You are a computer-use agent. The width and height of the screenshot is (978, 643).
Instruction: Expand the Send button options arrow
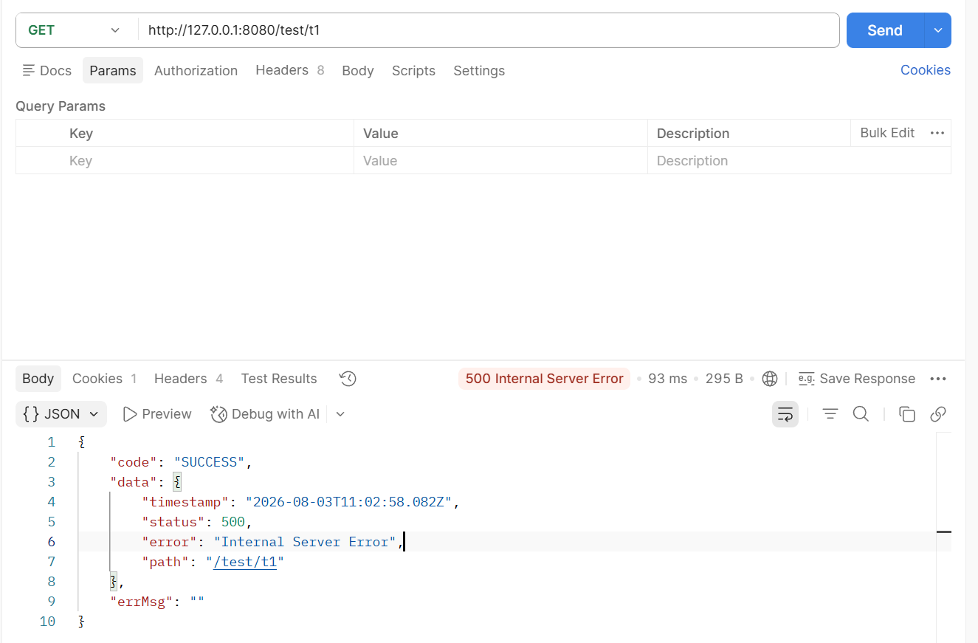(938, 30)
